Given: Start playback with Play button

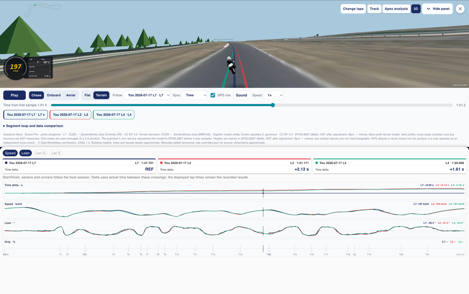Looking at the screenshot, I should 14,95.
